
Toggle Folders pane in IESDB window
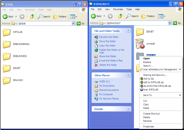point(60,17)
